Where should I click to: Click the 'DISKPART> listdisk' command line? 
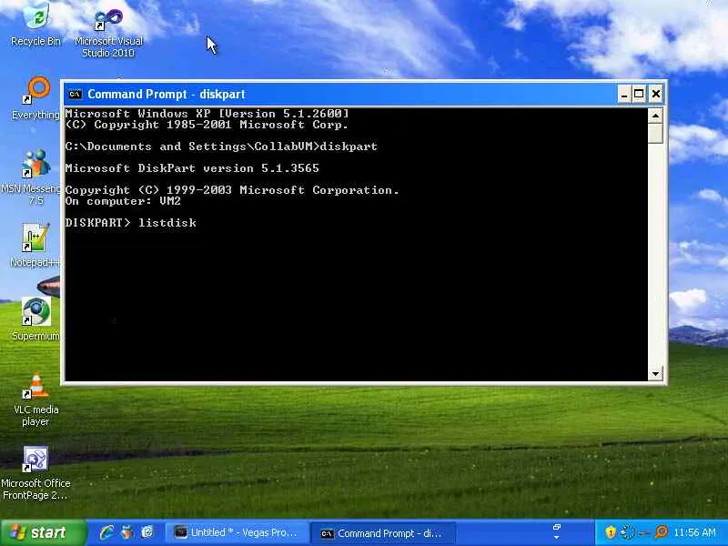(131, 223)
